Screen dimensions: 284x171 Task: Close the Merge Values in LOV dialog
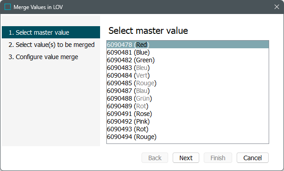click(x=277, y=7)
